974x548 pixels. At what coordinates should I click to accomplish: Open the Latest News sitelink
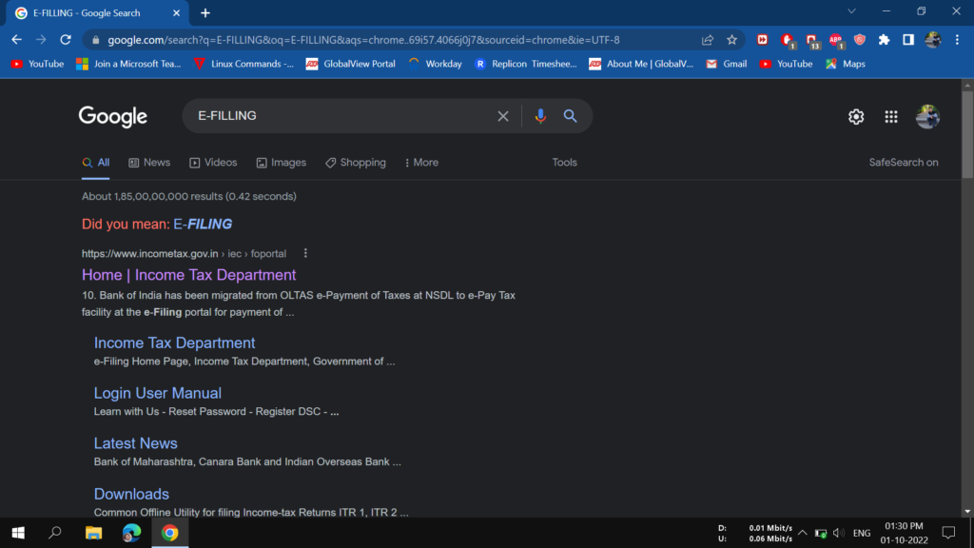[x=135, y=443]
